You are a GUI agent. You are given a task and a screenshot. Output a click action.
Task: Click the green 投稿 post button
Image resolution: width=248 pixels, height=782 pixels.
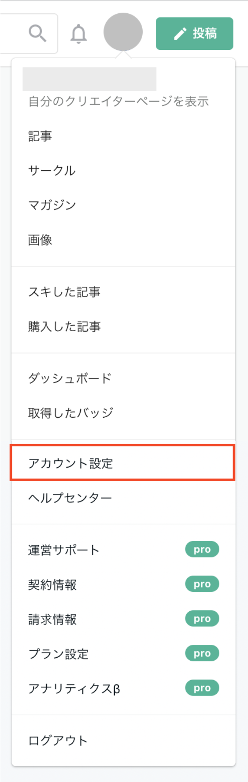pyautogui.click(x=194, y=34)
